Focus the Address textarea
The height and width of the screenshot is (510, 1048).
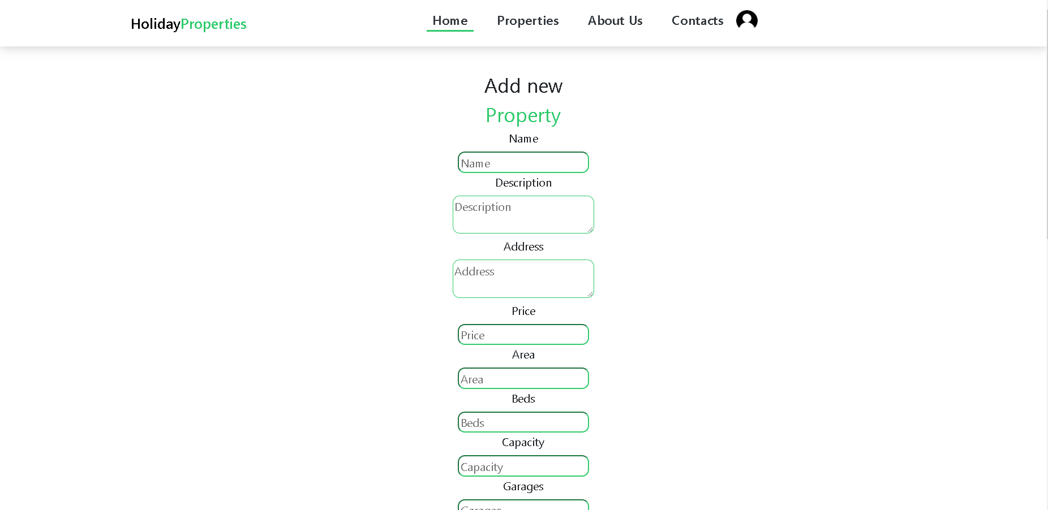(523, 279)
